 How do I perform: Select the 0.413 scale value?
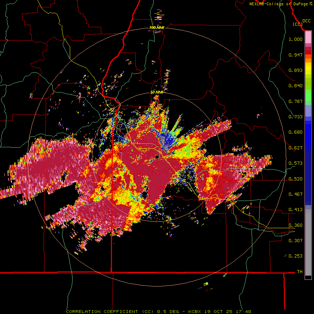point(296,210)
